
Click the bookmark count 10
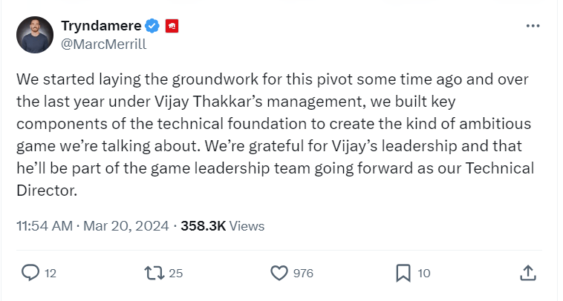click(x=424, y=274)
